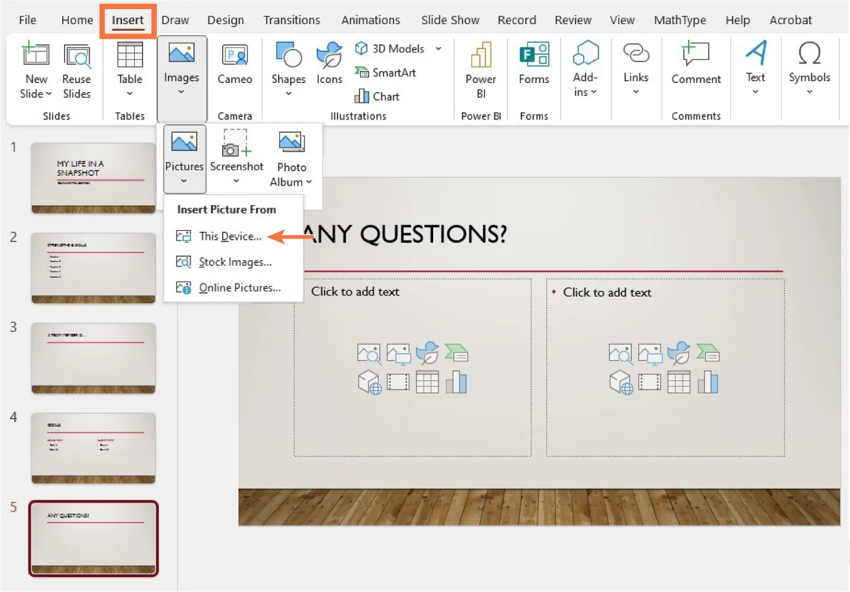
Task: Open the Slide Show tab
Action: pyautogui.click(x=450, y=20)
